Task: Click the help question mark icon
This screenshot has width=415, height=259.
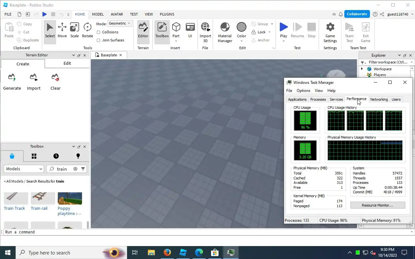Action: [x=375, y=14]
